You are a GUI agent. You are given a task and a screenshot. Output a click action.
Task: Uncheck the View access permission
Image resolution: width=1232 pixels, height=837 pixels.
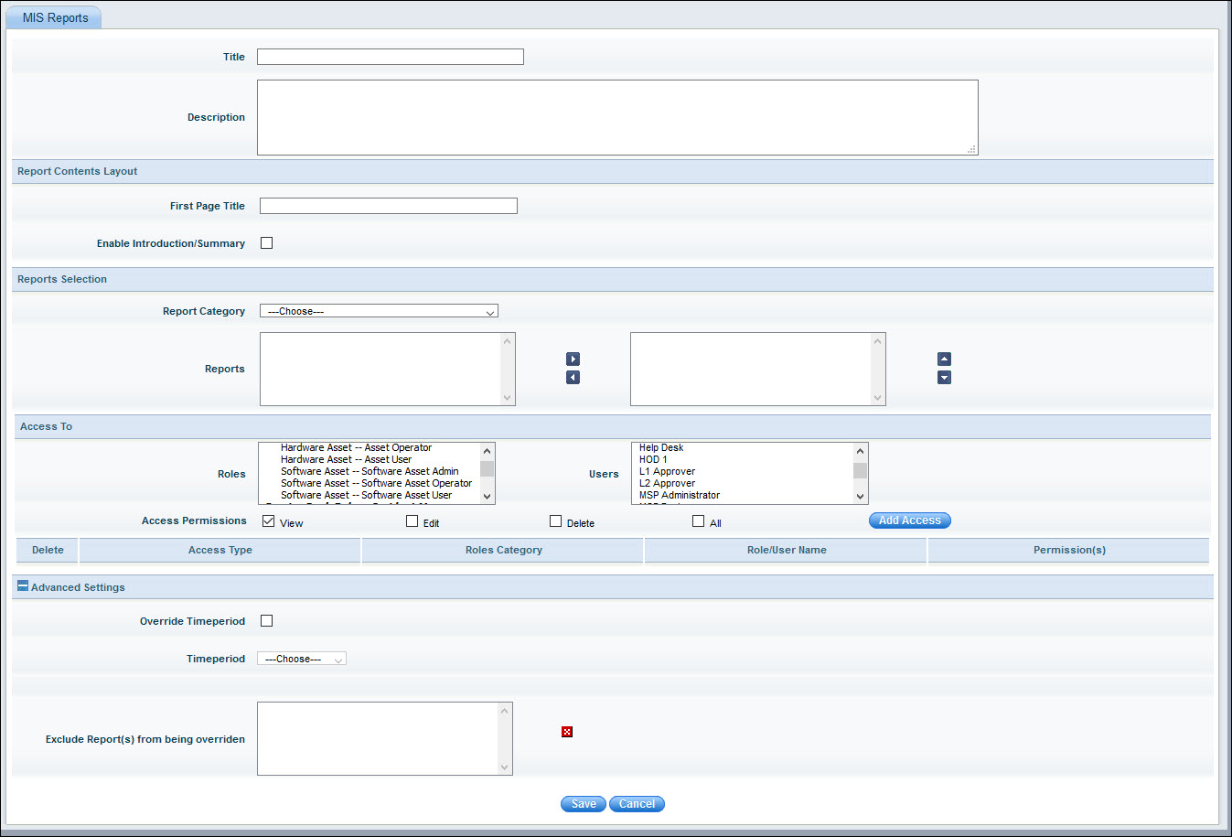[268, 520]
